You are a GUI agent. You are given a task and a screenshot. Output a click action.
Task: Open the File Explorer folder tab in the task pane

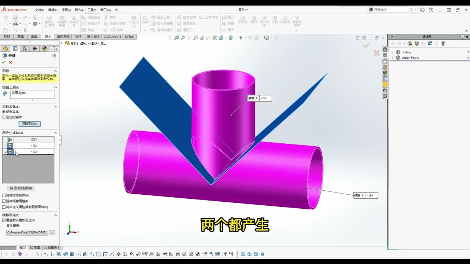[x=385, y=61]
